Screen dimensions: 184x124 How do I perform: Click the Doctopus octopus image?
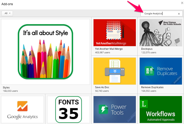click(161, 33)
